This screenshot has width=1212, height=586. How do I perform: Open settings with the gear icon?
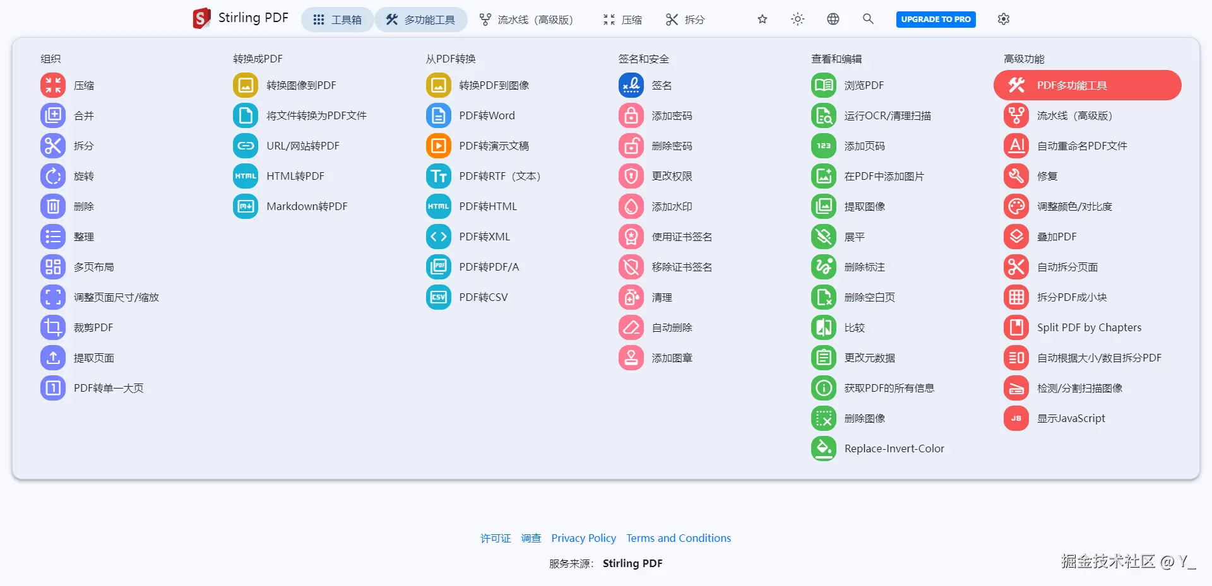pos(1004,19)
